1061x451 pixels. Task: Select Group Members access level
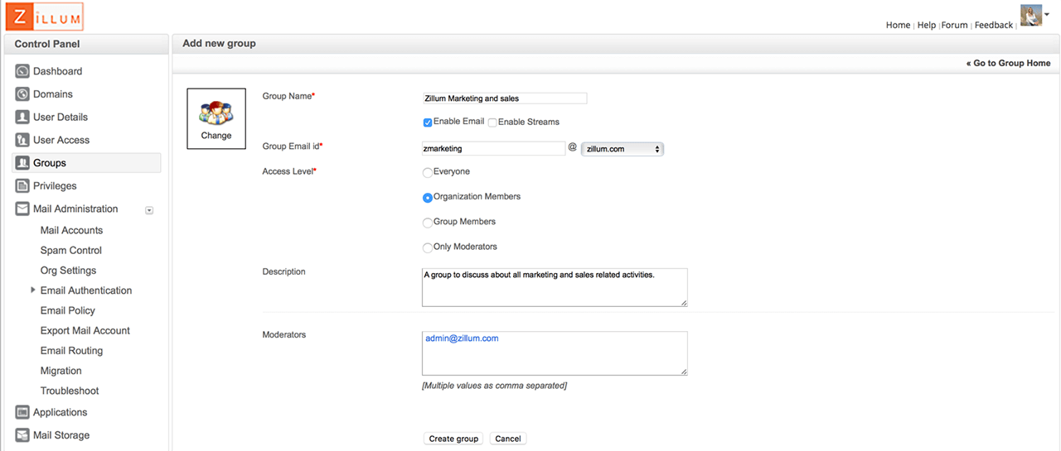pos(428,223)
